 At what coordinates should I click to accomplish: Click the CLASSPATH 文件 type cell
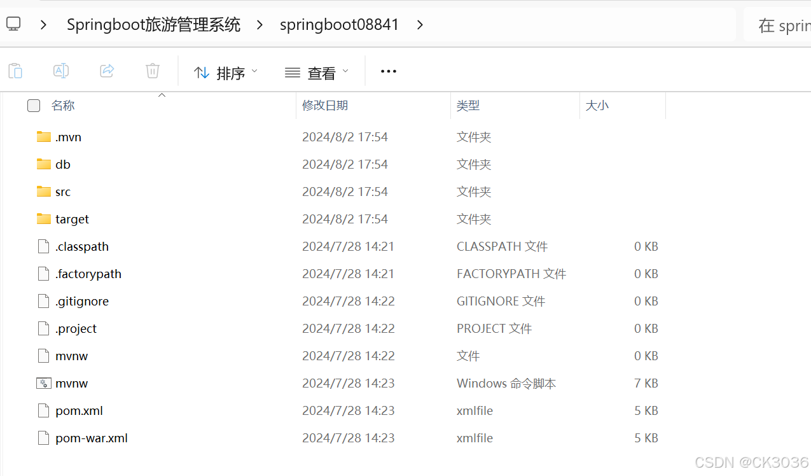click(x=502, y=246)
